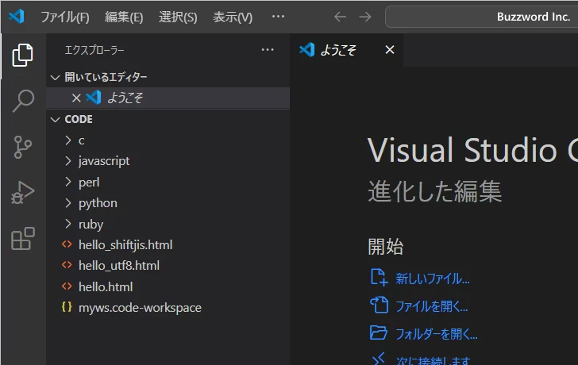Click the VS Code logo in title bar

coord(17,17)
